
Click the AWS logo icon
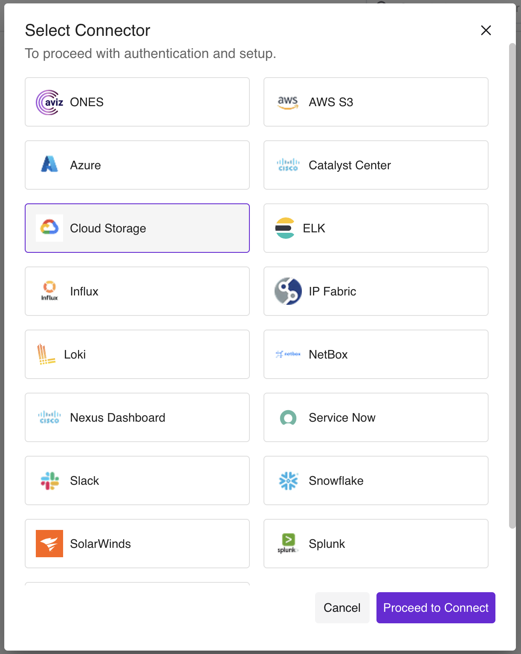tap(288, 102)
